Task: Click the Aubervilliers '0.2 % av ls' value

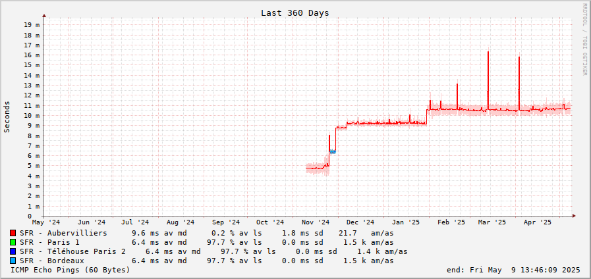Action: pos(237,233)
